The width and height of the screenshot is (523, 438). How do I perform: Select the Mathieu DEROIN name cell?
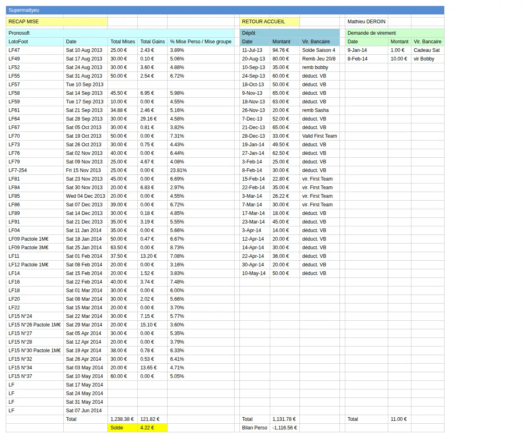[367, 22]
